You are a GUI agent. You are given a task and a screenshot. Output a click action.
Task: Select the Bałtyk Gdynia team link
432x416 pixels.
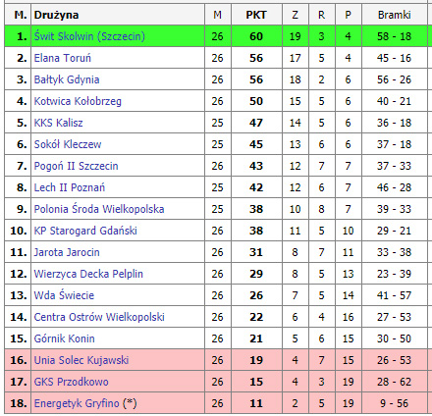pos(67,79)
